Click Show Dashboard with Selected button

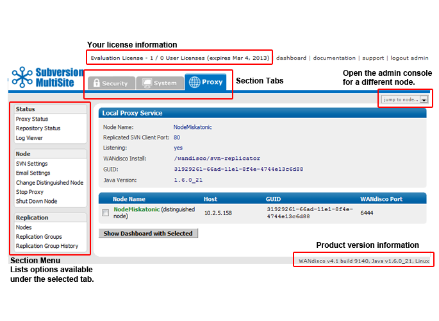click(x=148, y=233)
